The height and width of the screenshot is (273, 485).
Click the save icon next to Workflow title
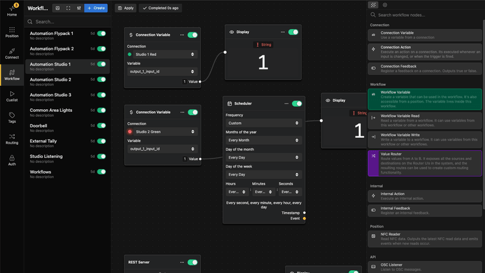tap(58, 8)
